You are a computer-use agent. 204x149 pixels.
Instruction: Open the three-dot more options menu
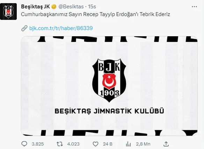[x=194, y=7]
